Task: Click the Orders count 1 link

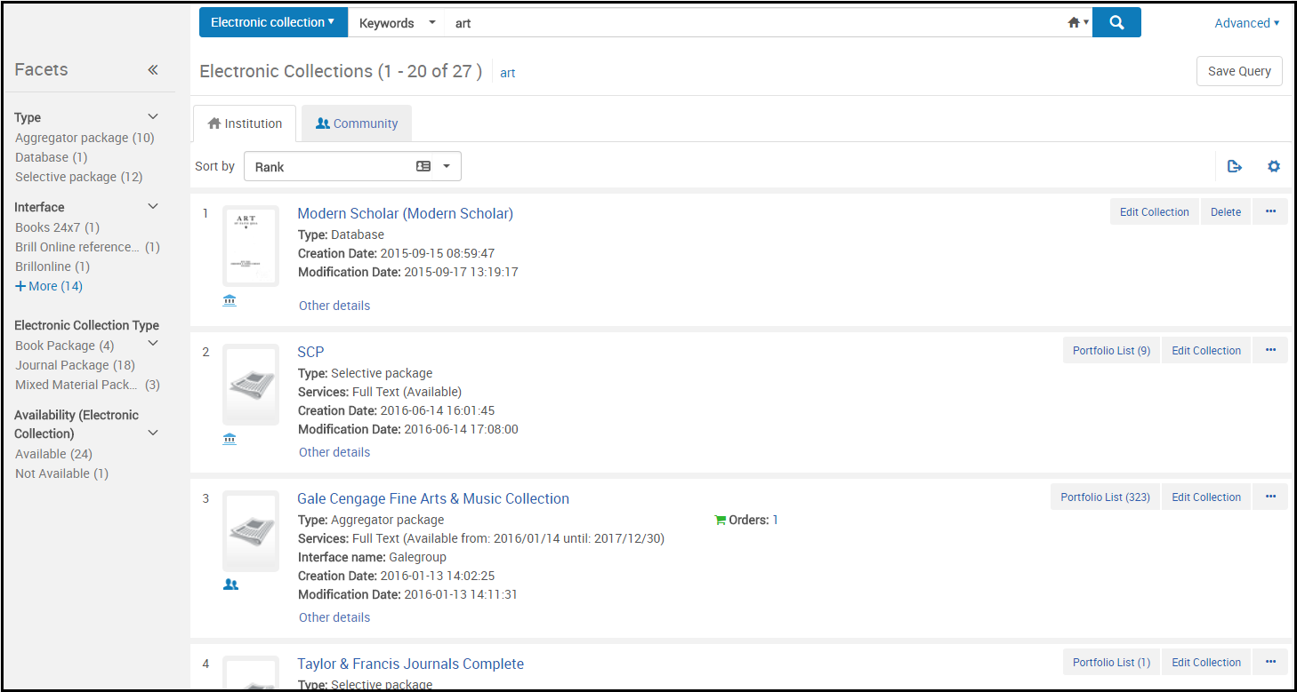Action: point(775,520)
